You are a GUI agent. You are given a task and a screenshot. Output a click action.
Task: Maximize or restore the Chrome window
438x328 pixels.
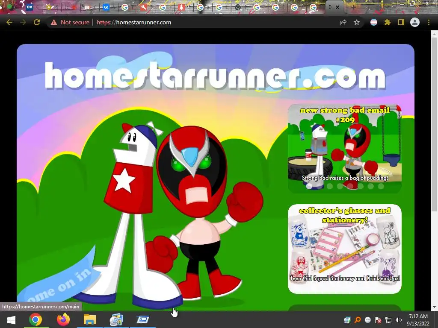[412, 4]
